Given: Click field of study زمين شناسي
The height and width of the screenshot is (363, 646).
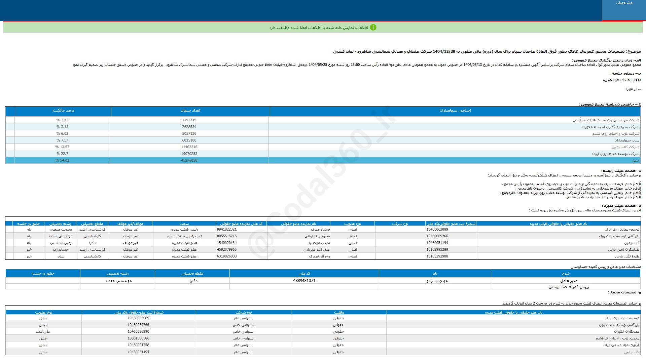Looking at the screenshot, I should coord(61,243).
